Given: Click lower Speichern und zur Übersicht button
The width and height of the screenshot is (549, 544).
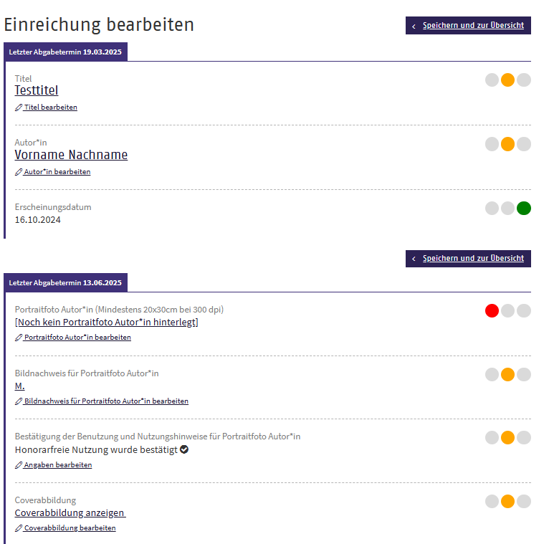Looking at the screenshot, I should [468, 259].
